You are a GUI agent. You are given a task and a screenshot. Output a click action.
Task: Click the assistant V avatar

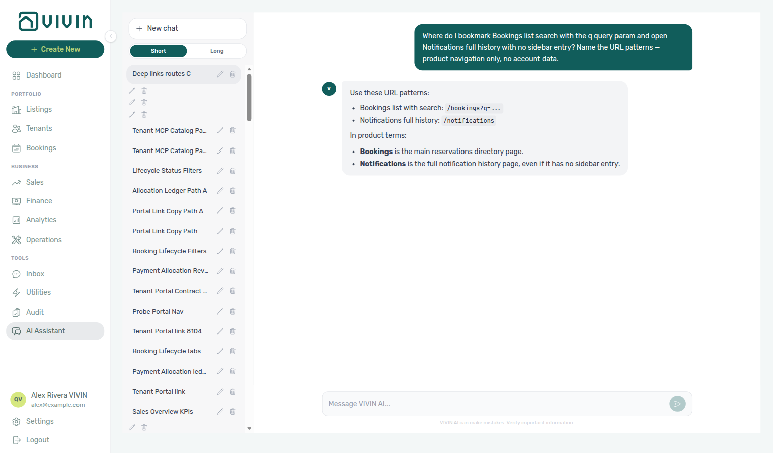pyautogui.click(x=329, y=89)
